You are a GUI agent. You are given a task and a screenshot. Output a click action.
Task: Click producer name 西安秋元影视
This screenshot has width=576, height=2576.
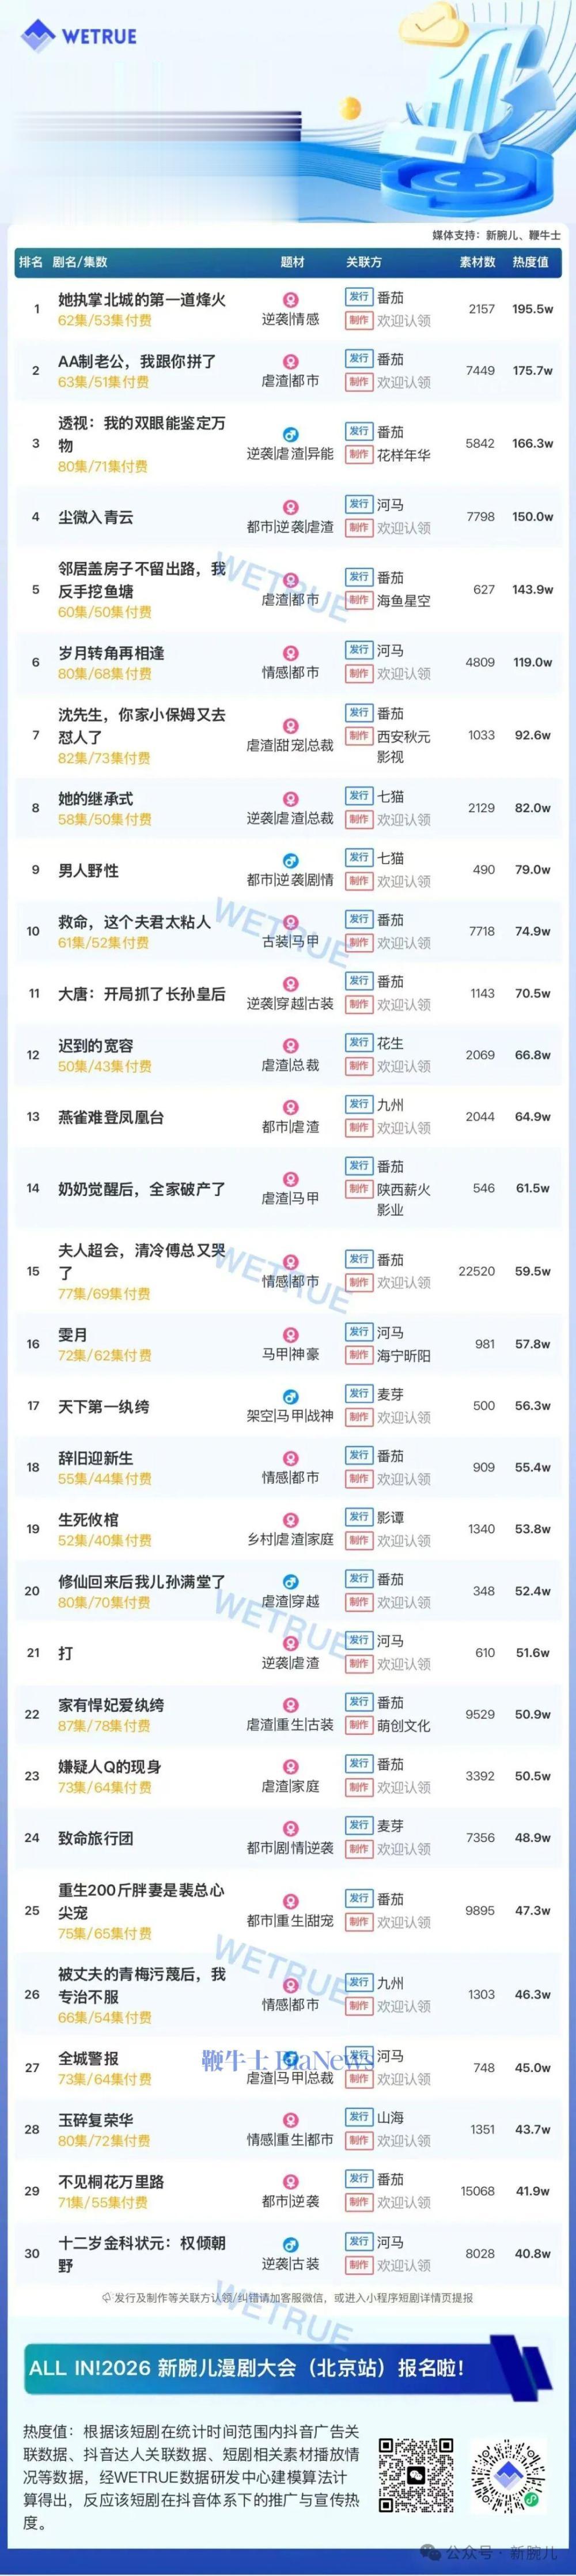coord(403,746)
